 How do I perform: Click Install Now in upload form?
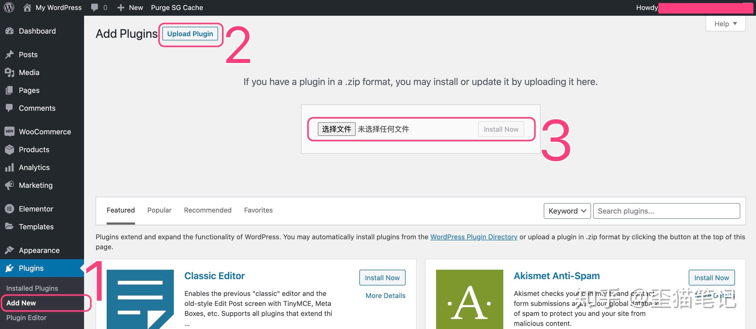(x=501, y=129)
